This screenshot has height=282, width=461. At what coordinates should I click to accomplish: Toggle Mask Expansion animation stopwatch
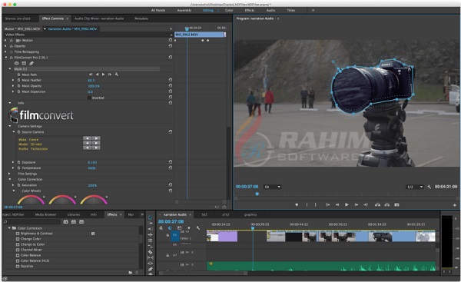click(x=18, y=91)
